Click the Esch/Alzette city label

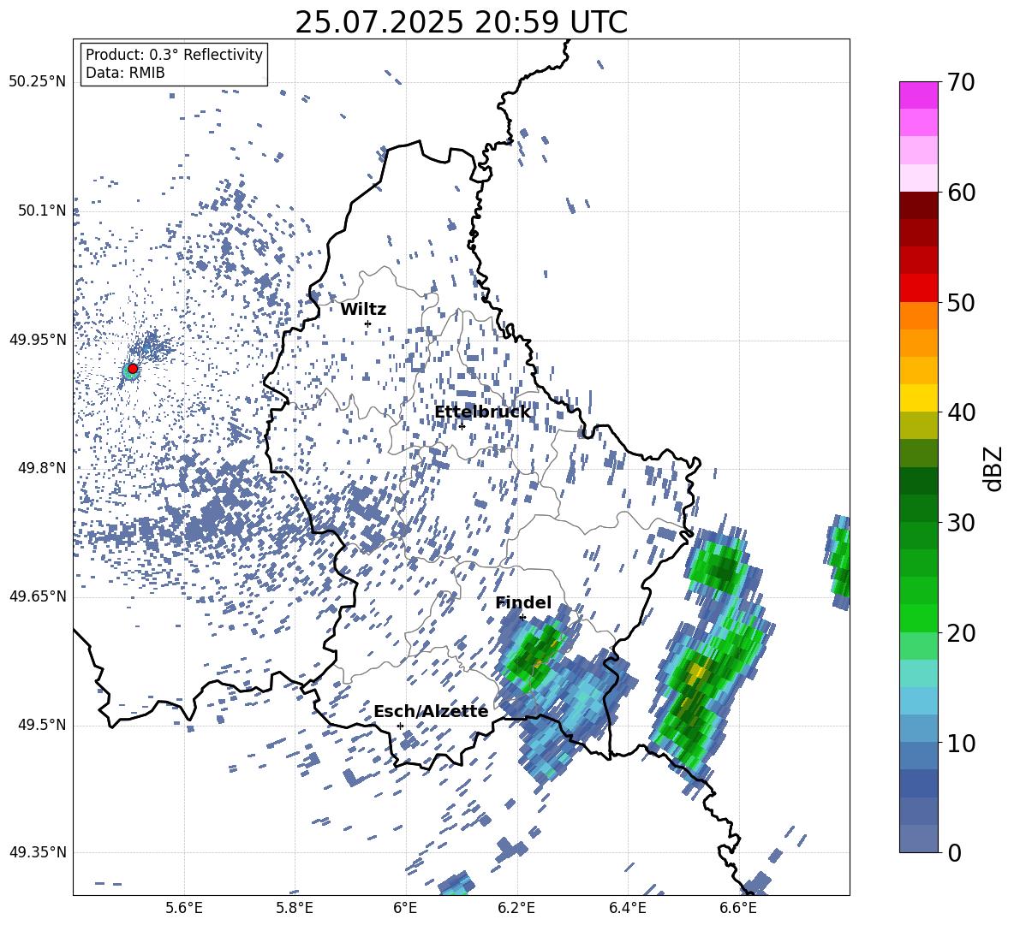pyautogui.click(x=431, y=711)
